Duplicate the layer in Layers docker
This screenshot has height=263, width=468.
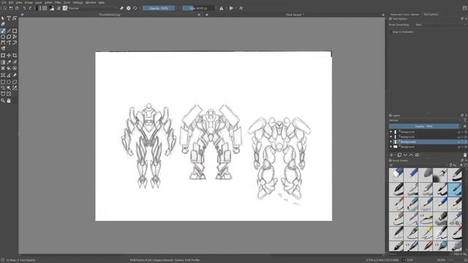point(399,155)
